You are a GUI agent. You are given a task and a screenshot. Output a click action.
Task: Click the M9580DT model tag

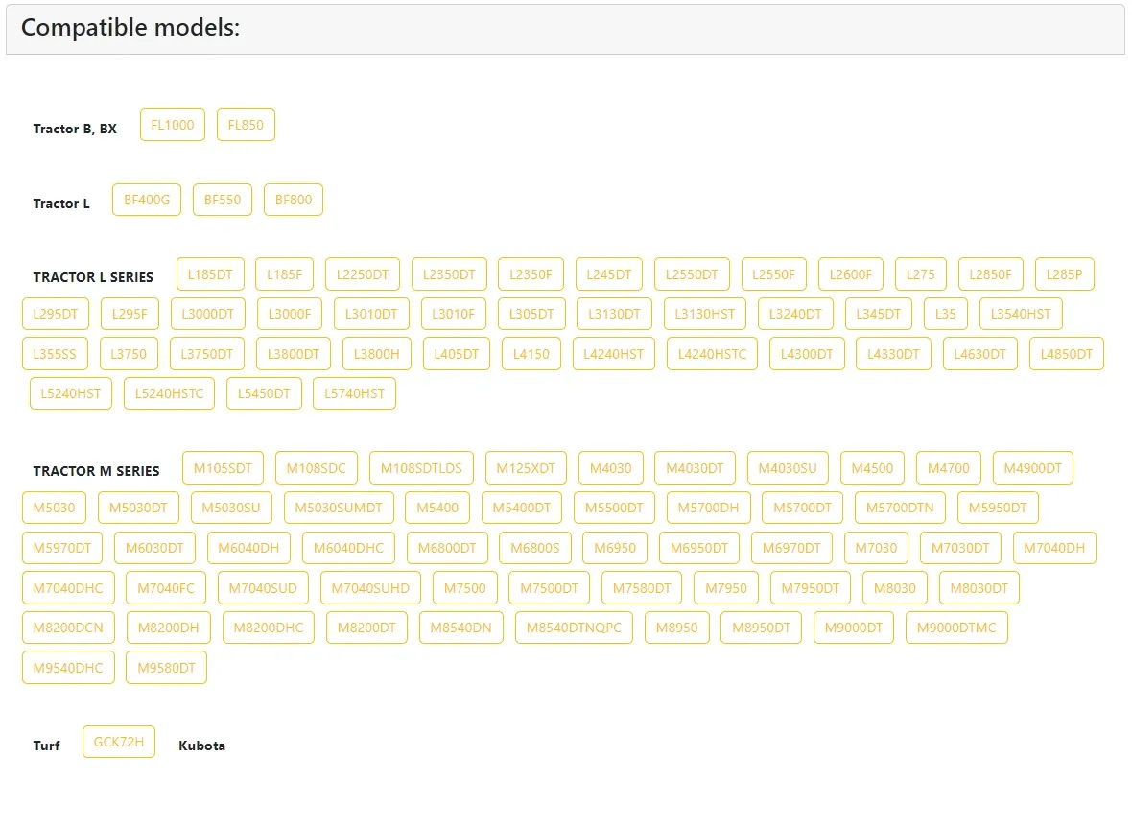click(167, 668)
